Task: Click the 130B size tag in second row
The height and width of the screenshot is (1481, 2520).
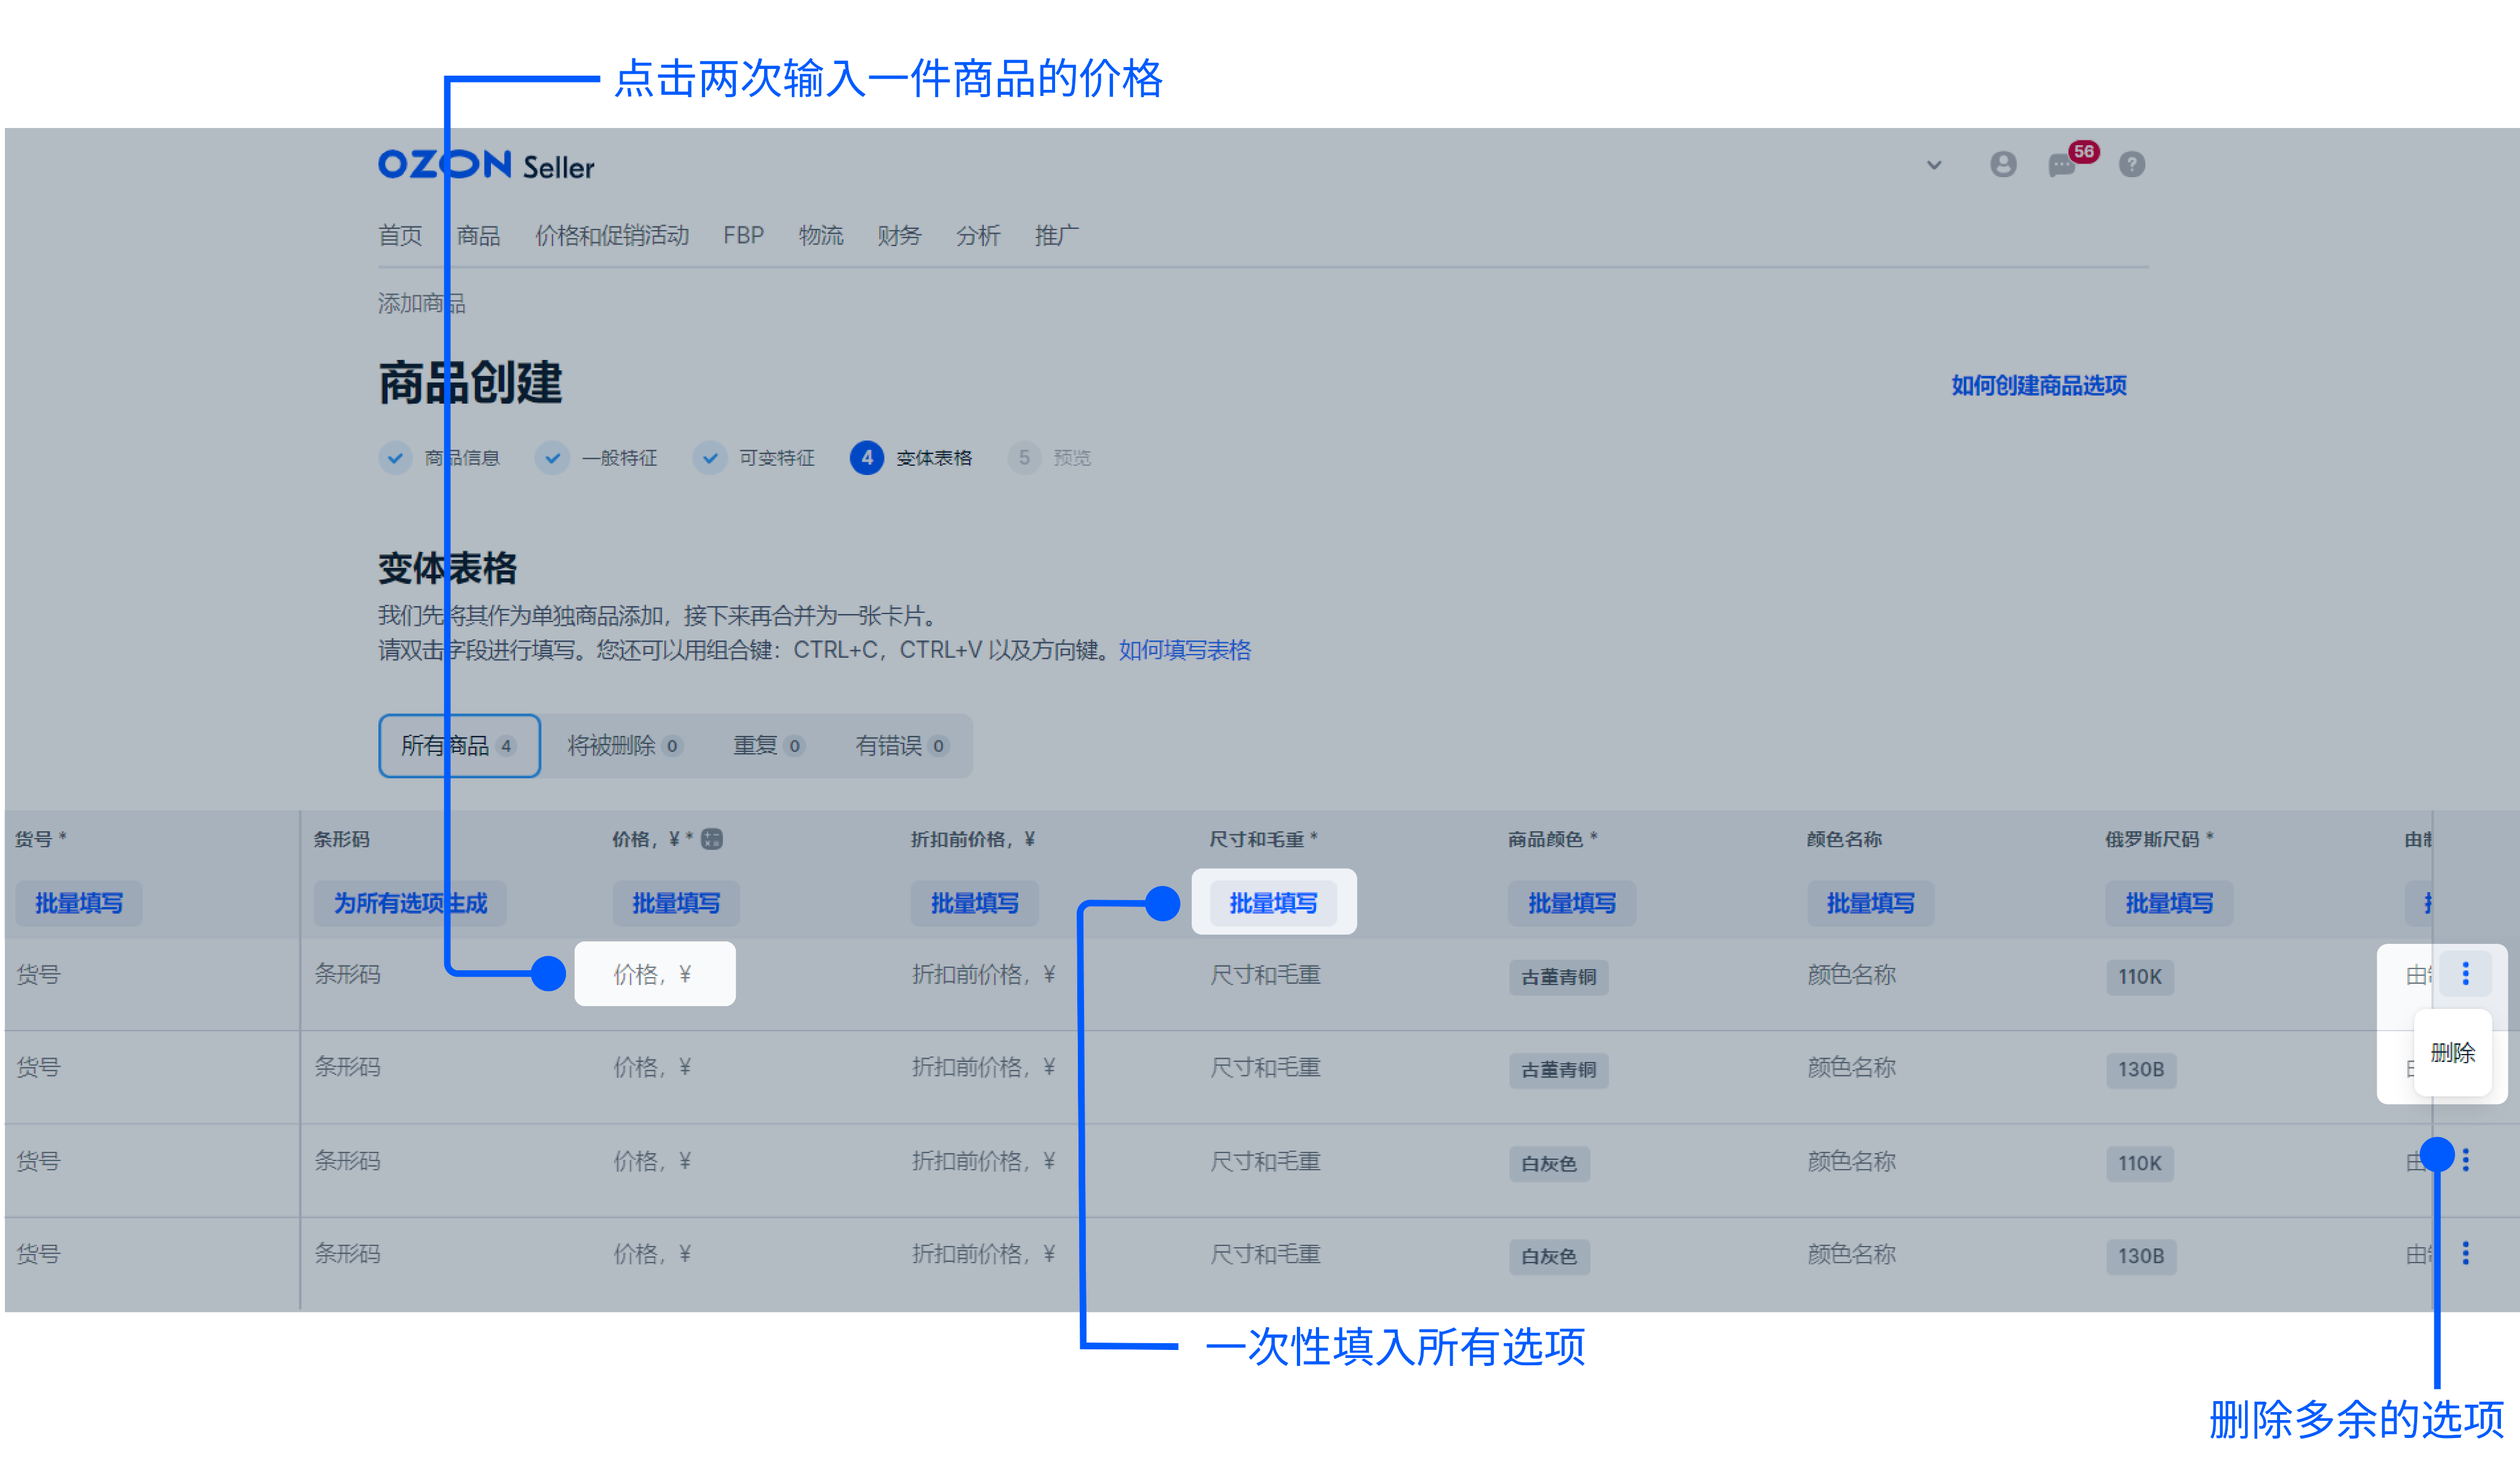Action: coord(2141,1070)
